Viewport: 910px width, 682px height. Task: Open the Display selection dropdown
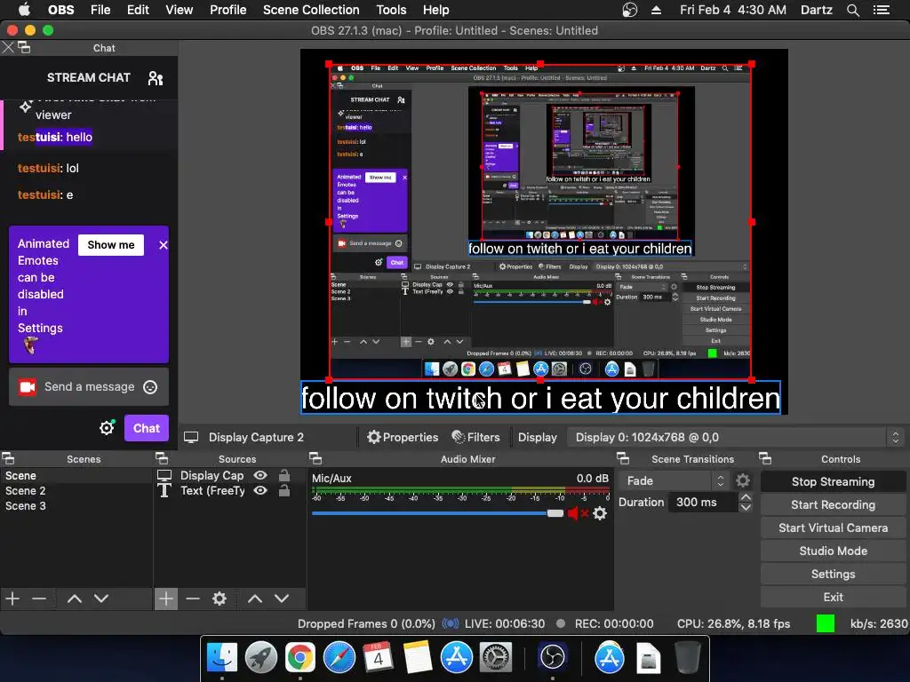pos(736,437)
